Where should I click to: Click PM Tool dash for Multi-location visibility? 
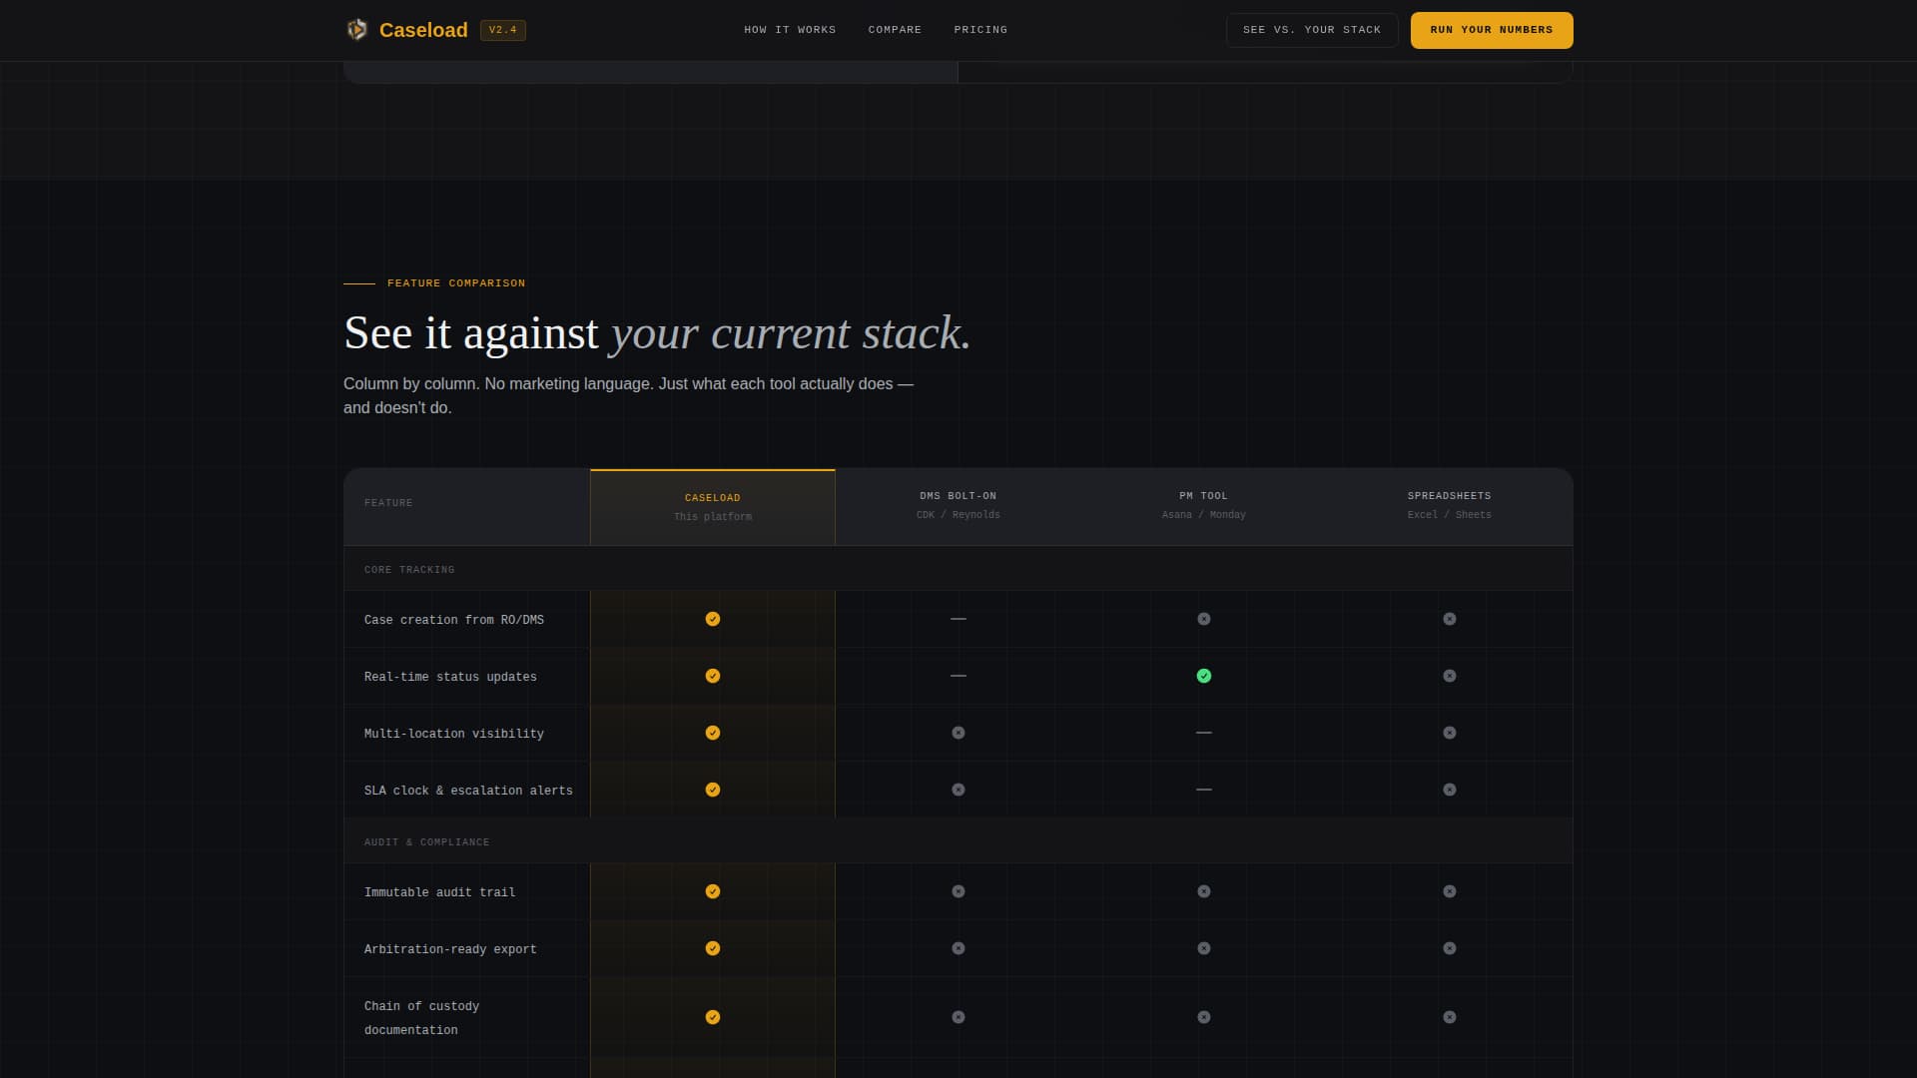(1204, 733)
